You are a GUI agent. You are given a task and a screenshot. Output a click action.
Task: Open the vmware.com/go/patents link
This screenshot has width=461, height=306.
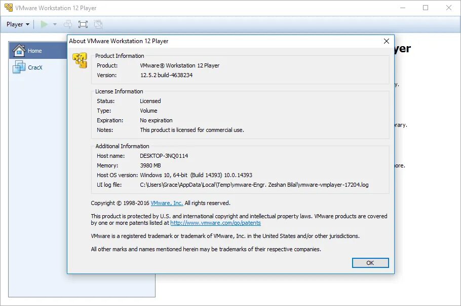pos(215,223)
